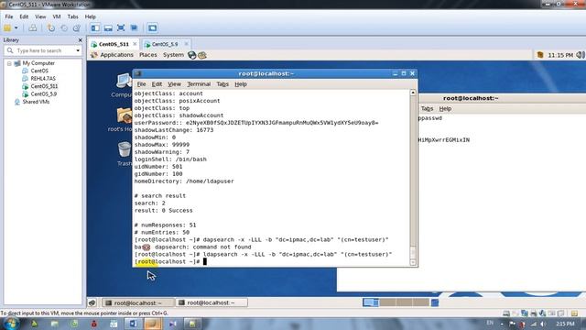The image size is (586, 330).
Task: Open the GNOME Places menu
Action: (148, 55)
